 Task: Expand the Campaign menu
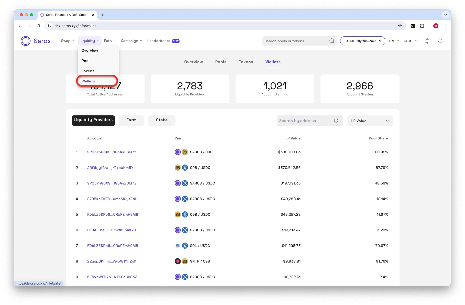coord(131,41)
